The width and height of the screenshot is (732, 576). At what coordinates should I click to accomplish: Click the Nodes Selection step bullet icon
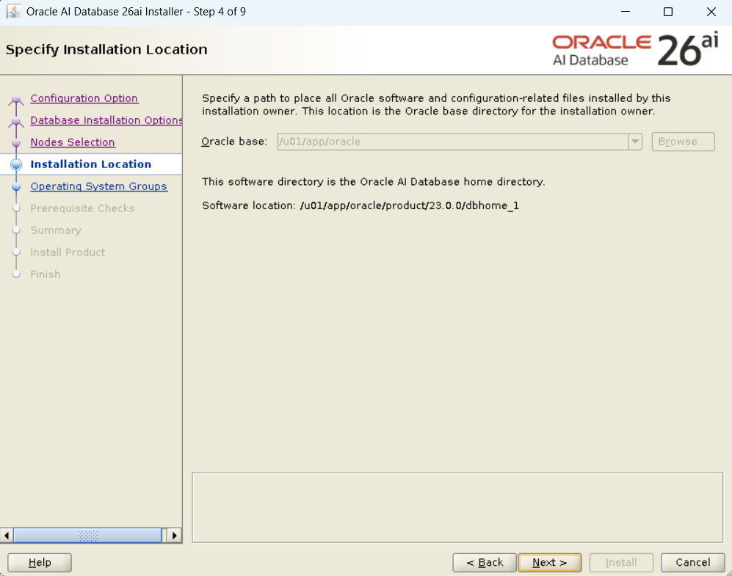coord(16,143)
